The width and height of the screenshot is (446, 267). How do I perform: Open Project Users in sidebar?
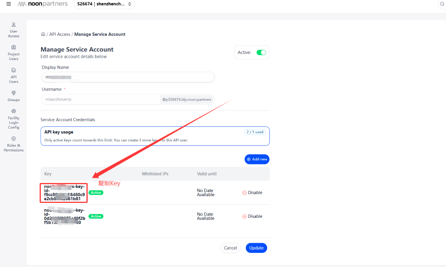pyautogui.click(x=14, y=47)
